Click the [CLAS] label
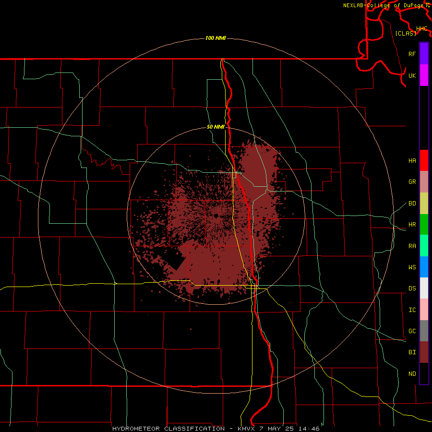The width and height of the screenshot is (432, 432). 405,33
